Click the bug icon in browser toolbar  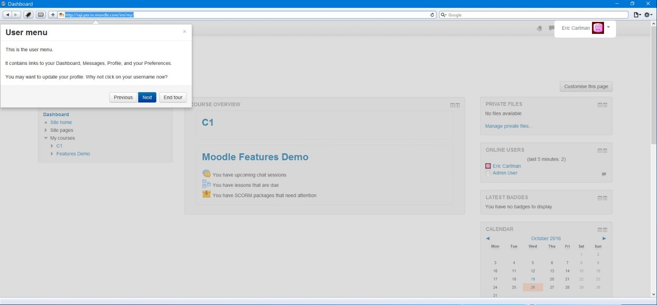28,15
